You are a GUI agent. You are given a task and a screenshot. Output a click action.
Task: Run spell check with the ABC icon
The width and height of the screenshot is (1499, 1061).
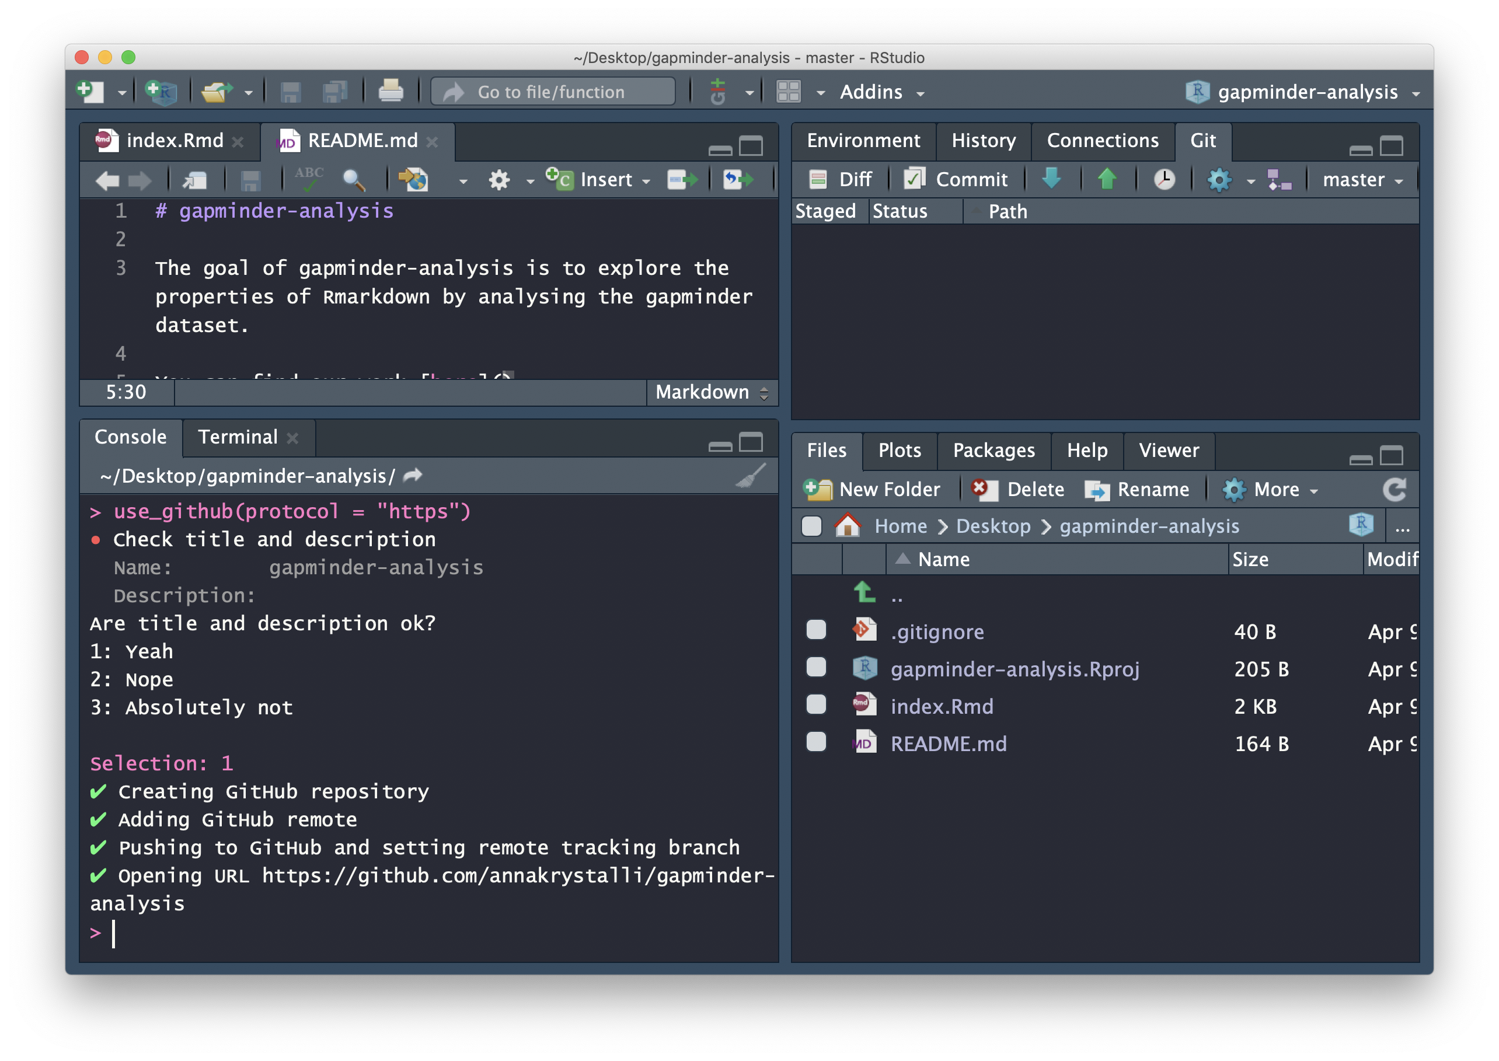tap(309, 179)
